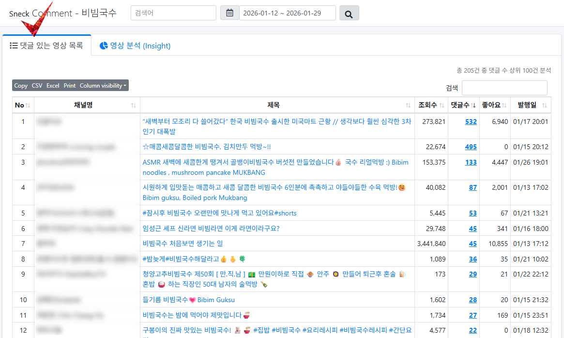Sort by 제목 column arrows
This screenshot has height=338, width=564.
pyautogui.click(x=408, y=106)
